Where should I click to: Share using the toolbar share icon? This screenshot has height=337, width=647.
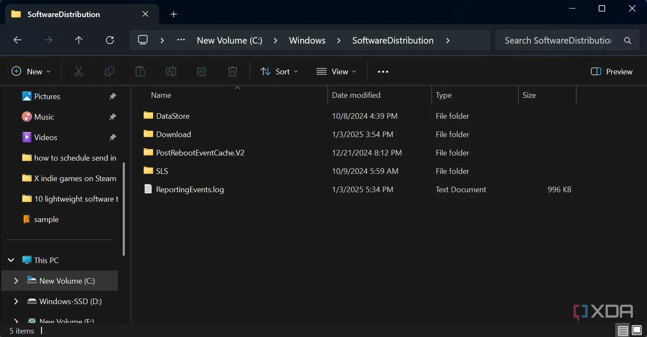click(x=202, y=71)
